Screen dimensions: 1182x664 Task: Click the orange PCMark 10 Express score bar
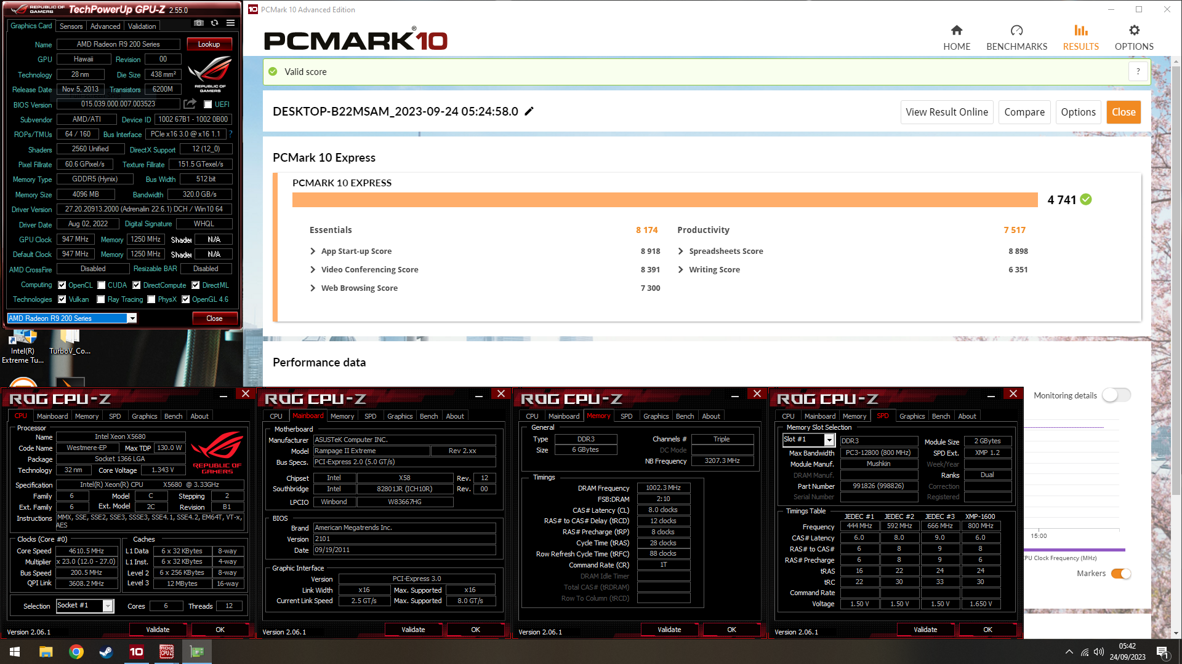point(664,200)
